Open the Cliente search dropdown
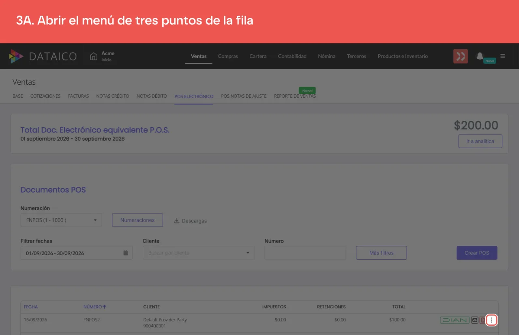 pos(198,253)
